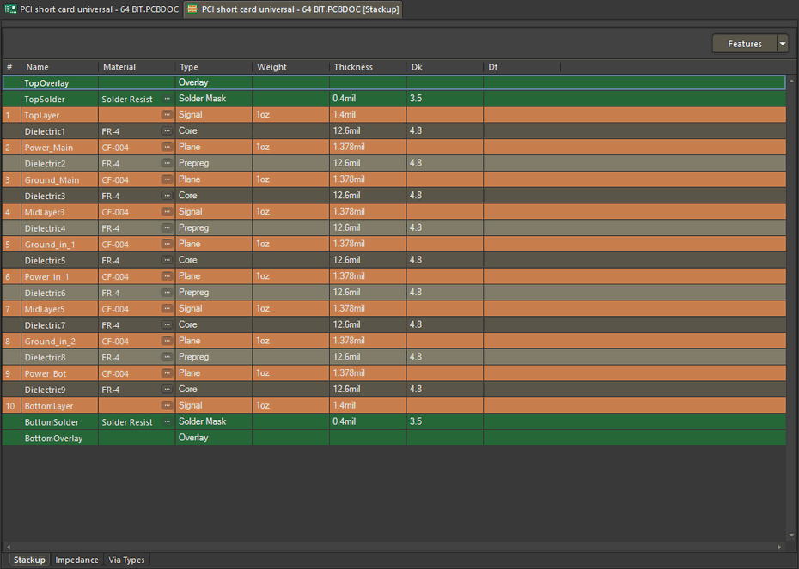Select the TopOverlay layer name

click(x=46, y=83)
